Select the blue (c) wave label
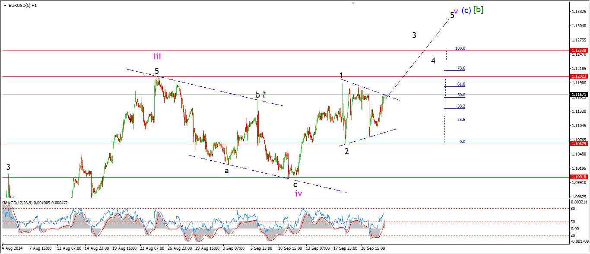This screenshot has height=254, width=590. (x=466, y=10)
